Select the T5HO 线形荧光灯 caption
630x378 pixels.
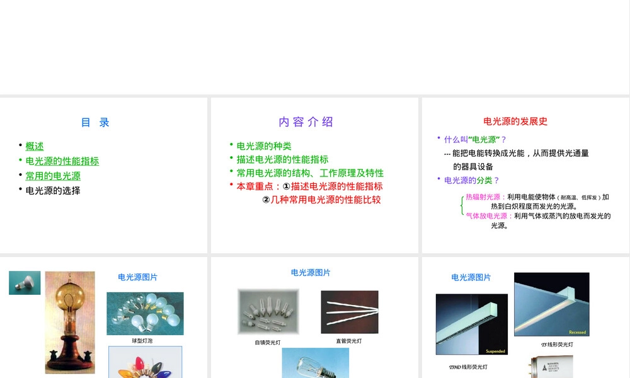point(468,367)
